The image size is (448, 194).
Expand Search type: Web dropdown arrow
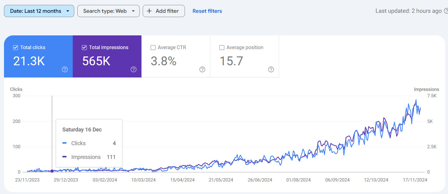point(133,11)
